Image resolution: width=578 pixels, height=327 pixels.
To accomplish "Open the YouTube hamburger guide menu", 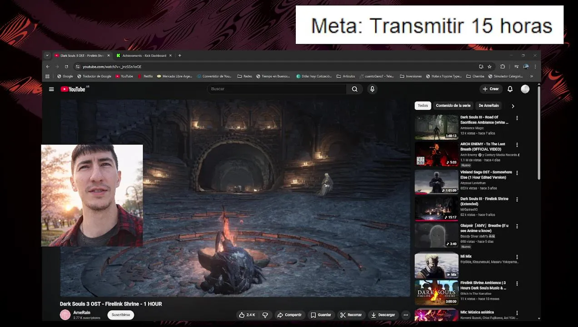I will coord(51,89).
